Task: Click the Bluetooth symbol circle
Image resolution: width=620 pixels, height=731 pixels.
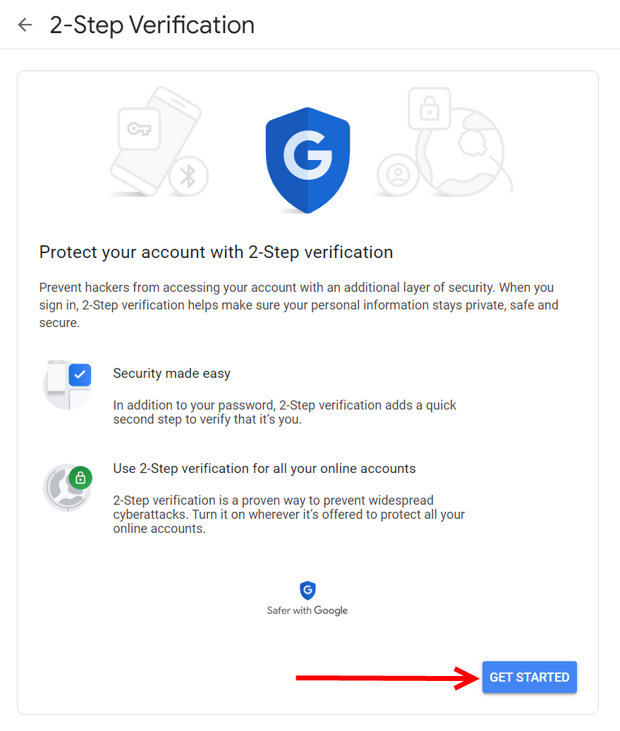Action: pos(188,176)
